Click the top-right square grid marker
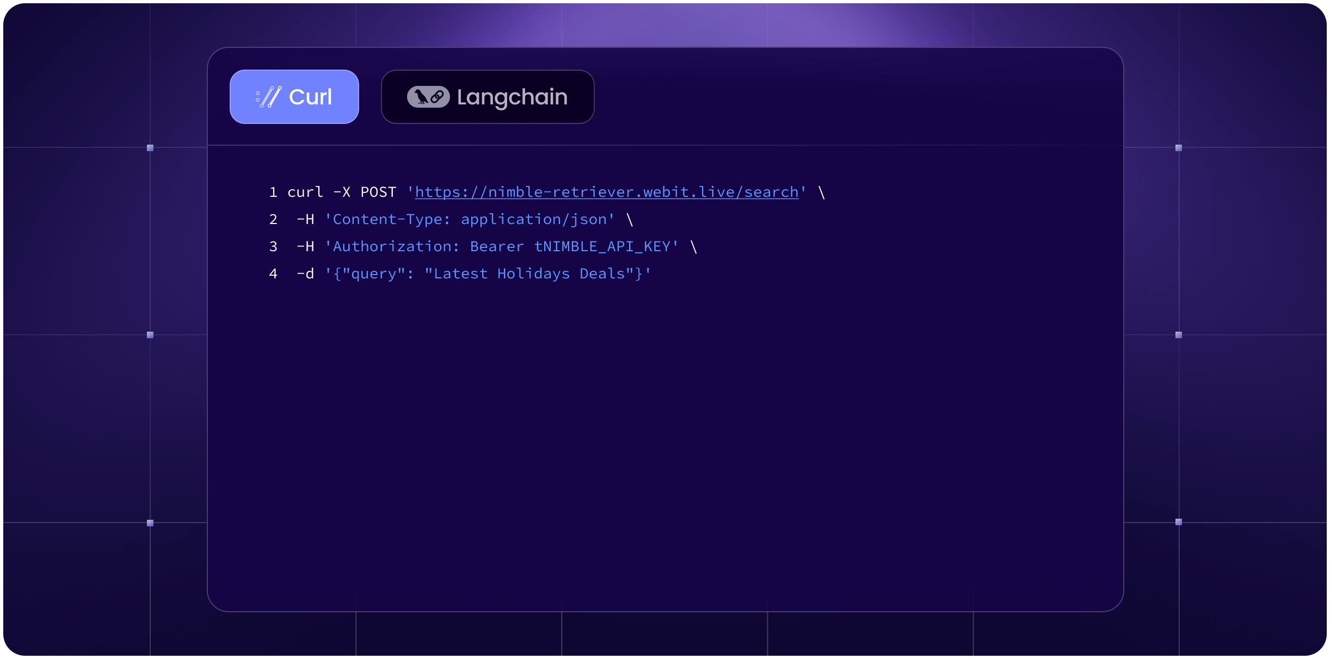Image resolution: width=1330 pixels, height=659 pixels. pyautogui.click(x=1179, y=148)
